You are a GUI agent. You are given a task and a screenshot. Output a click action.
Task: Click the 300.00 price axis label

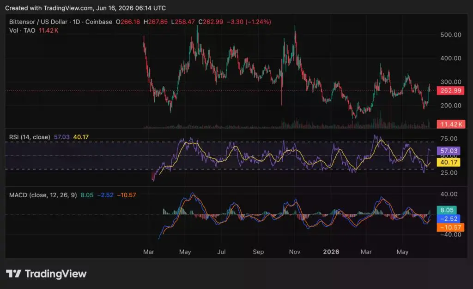point(451,82)
